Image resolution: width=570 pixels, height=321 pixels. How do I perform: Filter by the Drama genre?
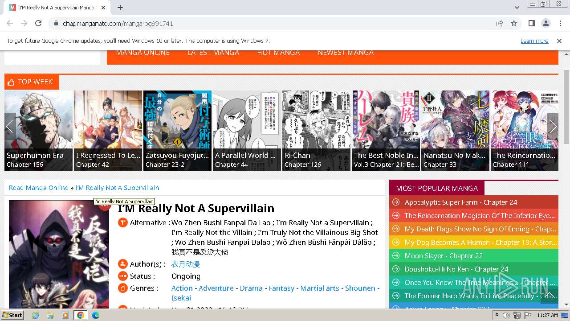pos(251,288)
